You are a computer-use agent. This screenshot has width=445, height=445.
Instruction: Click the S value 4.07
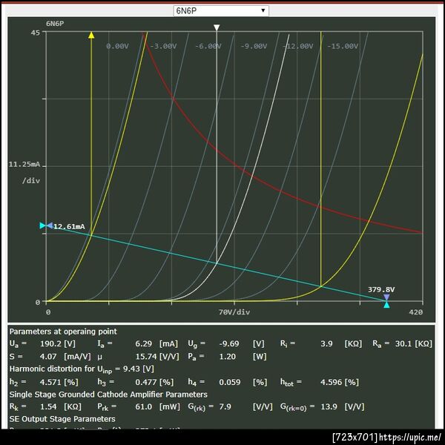pyautogui.click(x=48, y=357)
